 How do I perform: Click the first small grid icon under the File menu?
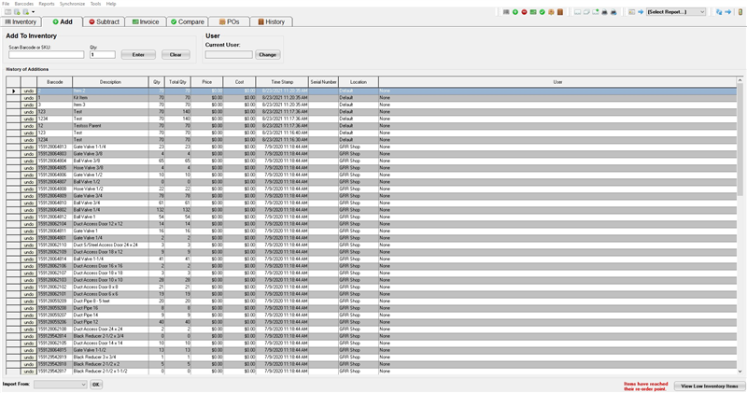pyautogui.click(x=8, y=12)
